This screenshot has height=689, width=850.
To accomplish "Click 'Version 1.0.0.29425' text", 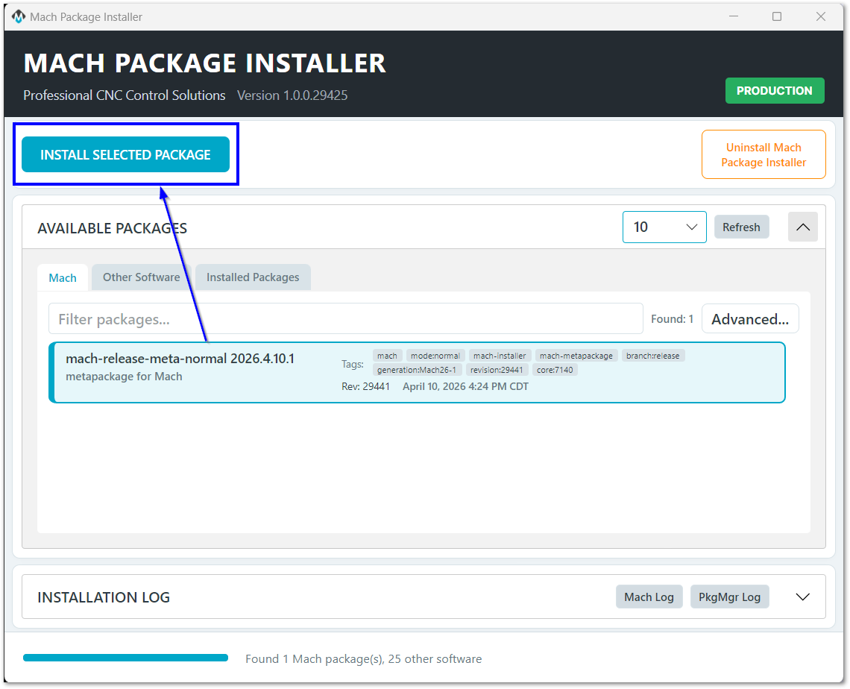I will 292,95.
